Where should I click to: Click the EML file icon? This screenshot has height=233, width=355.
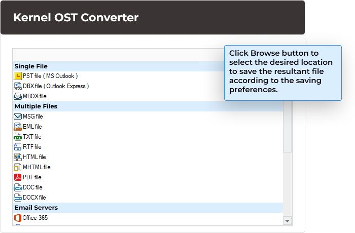click(18, 127)
